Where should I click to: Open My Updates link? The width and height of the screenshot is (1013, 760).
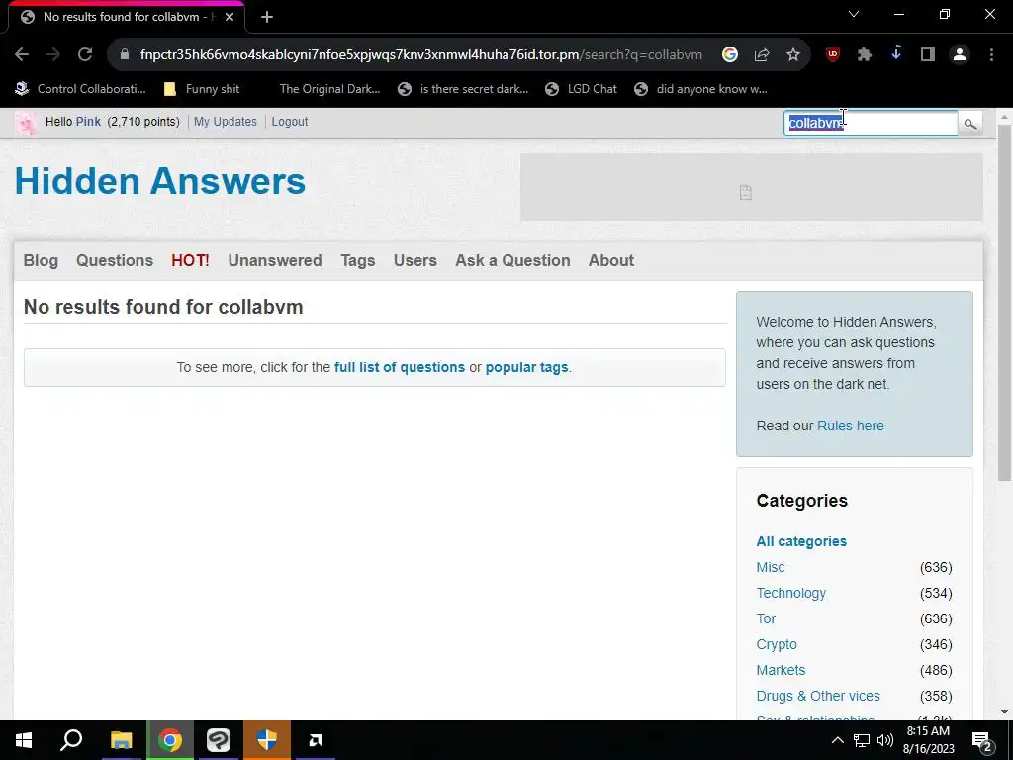pyautogui.click(x=226, y=122)
